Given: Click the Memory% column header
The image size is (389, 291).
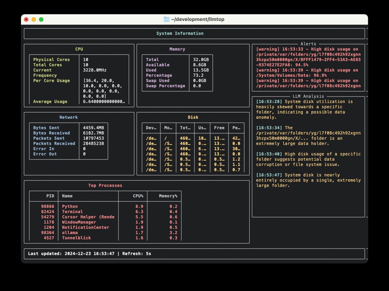Looking at the screenshot, I should pyautogui.click(x=168, y=196).
